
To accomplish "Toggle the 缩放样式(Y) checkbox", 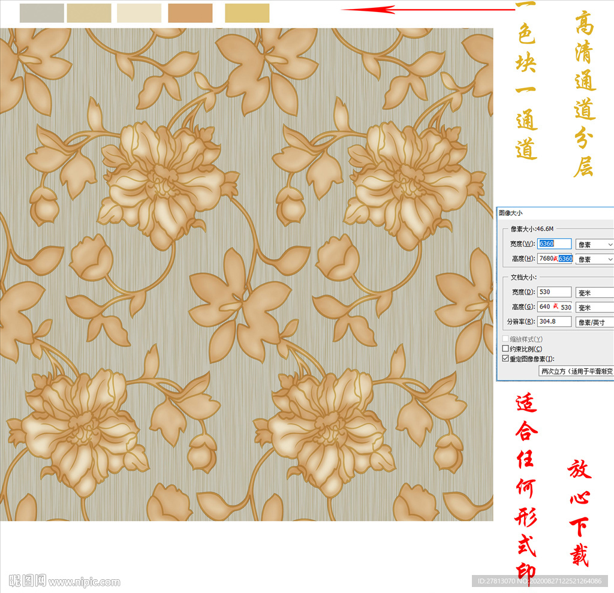I will coord(505,339).
